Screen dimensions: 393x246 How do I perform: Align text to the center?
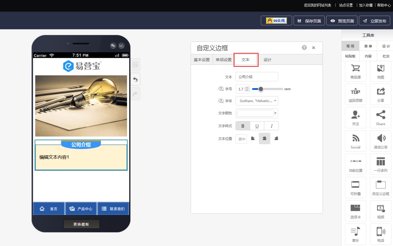[x=265, y=139]
